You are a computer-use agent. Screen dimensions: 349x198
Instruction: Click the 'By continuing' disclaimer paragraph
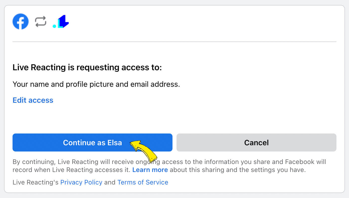click(169, 166)
